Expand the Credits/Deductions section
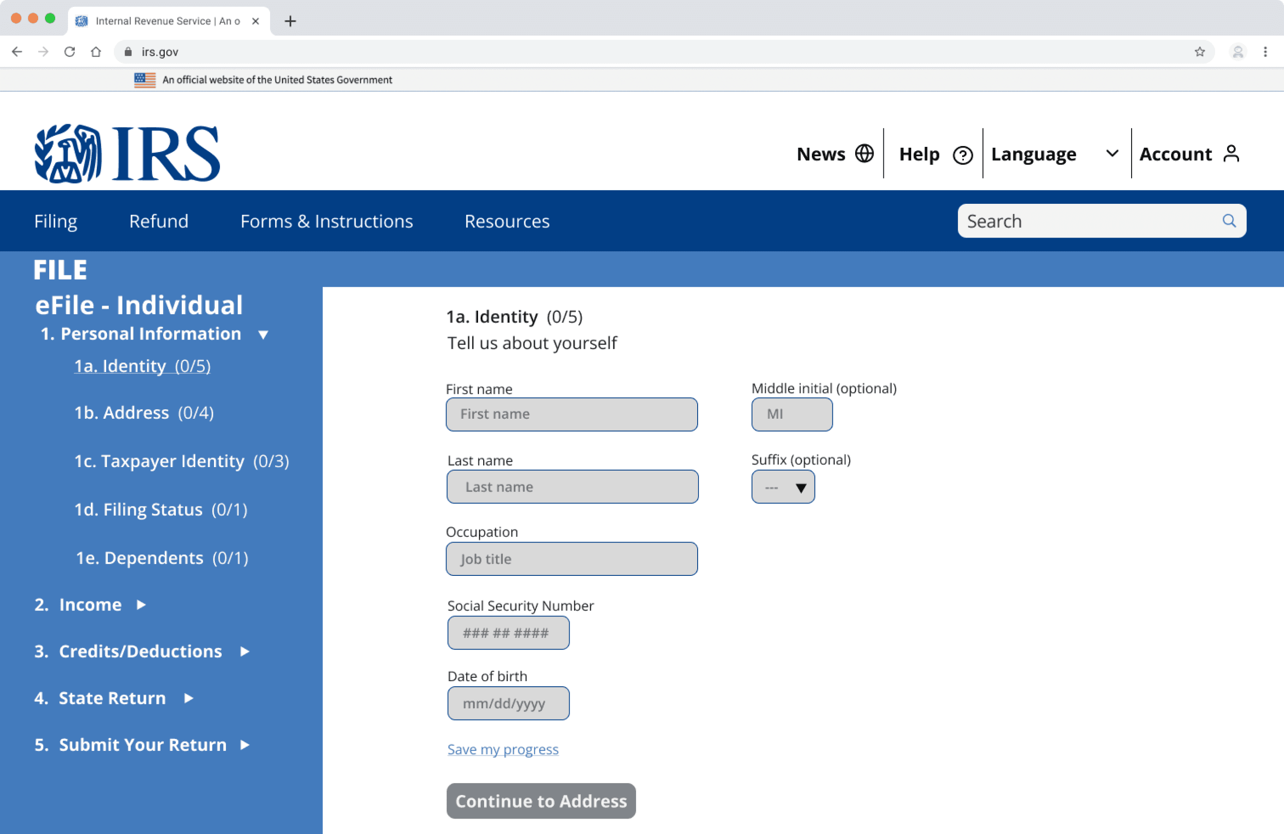This screenshot has height=834, width=1284. pos(245,652)
